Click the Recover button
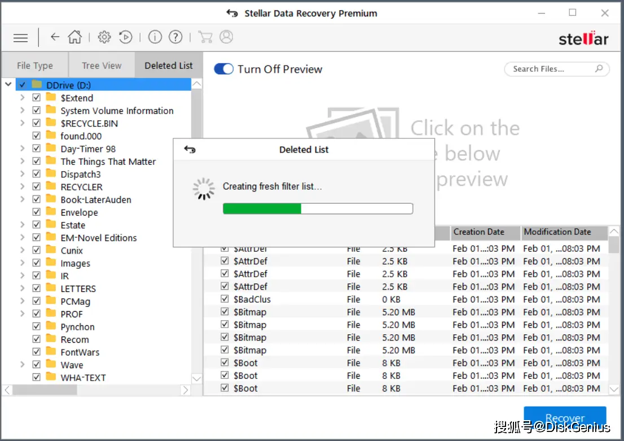Viewport: 624px width, 441px height. coord(565,417)
